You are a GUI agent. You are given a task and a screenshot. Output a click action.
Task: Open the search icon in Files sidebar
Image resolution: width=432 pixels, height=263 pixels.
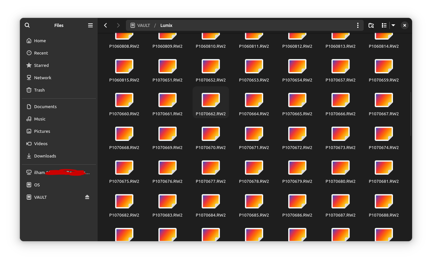[x=27, y=25]
